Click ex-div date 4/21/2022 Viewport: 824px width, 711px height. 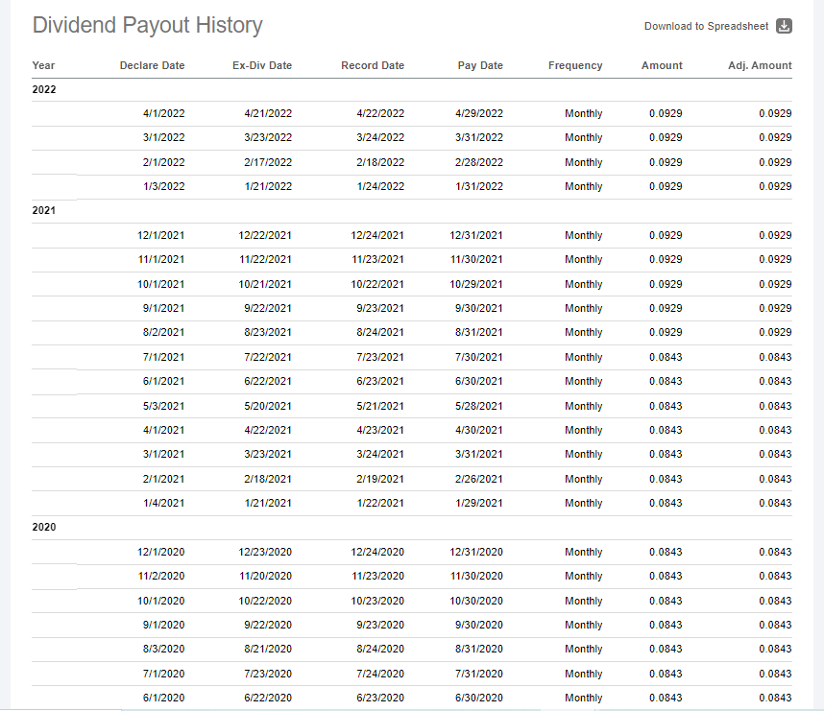268,113
